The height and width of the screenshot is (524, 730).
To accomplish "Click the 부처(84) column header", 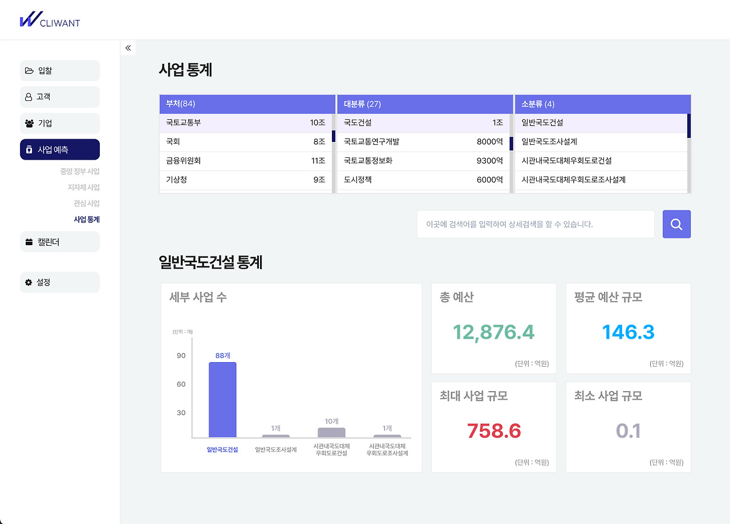I will click(247, 104).
